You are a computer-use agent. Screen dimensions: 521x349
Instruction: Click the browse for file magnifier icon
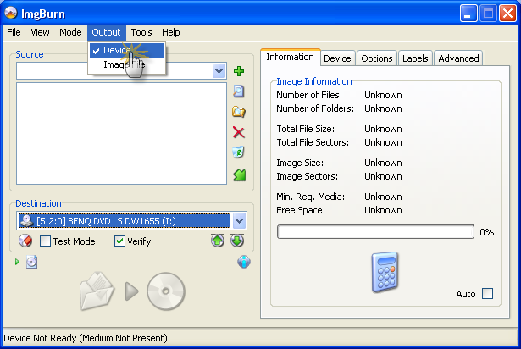[x=239, y=91]
